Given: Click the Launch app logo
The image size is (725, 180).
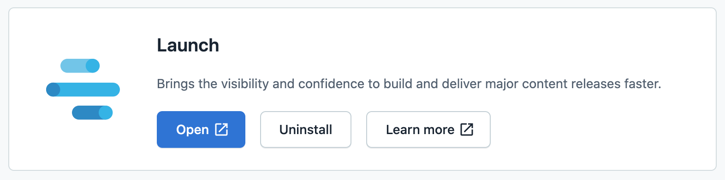Looking at the screenshot, I should pyautogui.click(x=83, y=89).
